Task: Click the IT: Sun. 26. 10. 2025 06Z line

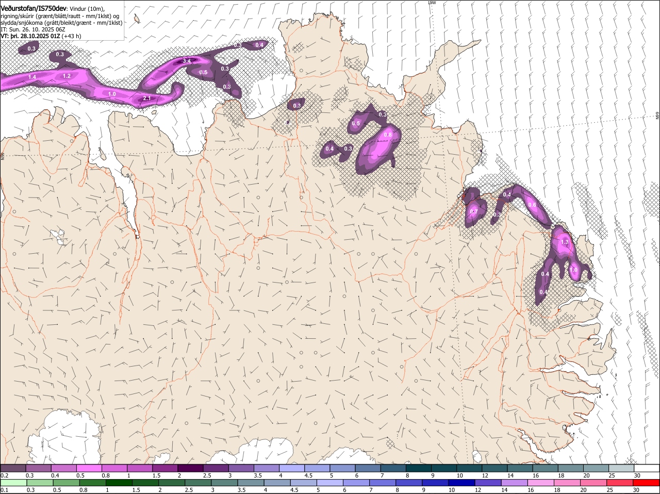Action: coord(33,29)
